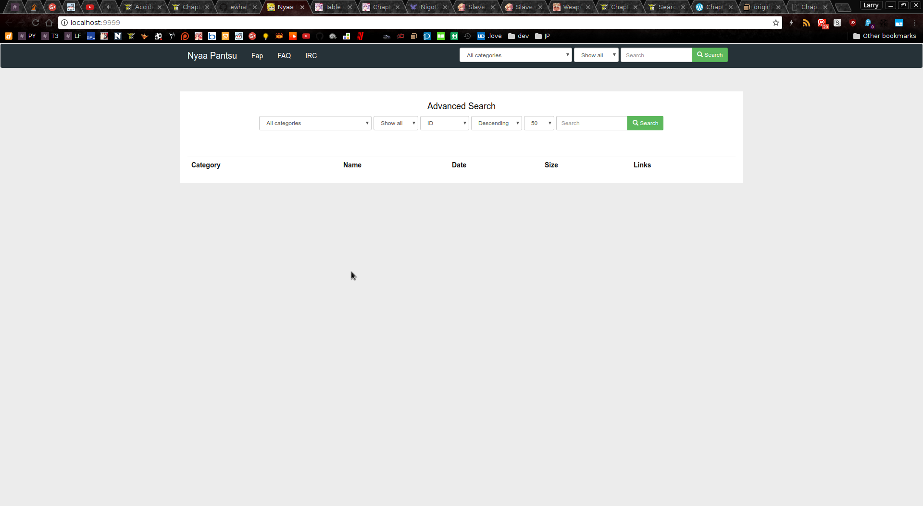
Task: Open the 50 results-per-page dropdown
Action: (x=539, y=123)
